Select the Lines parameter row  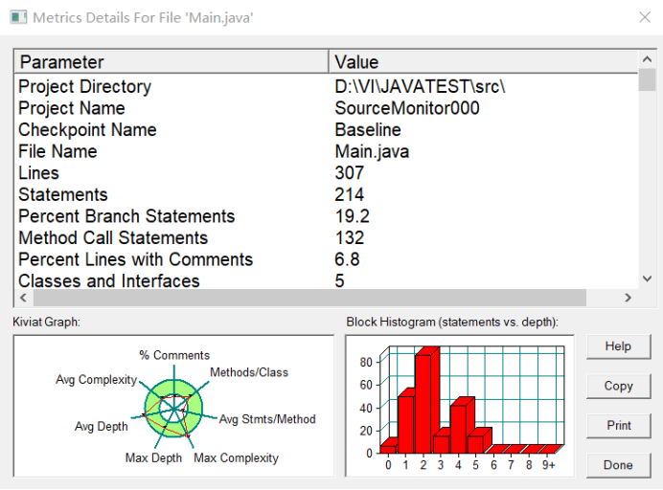click(326, 173)
